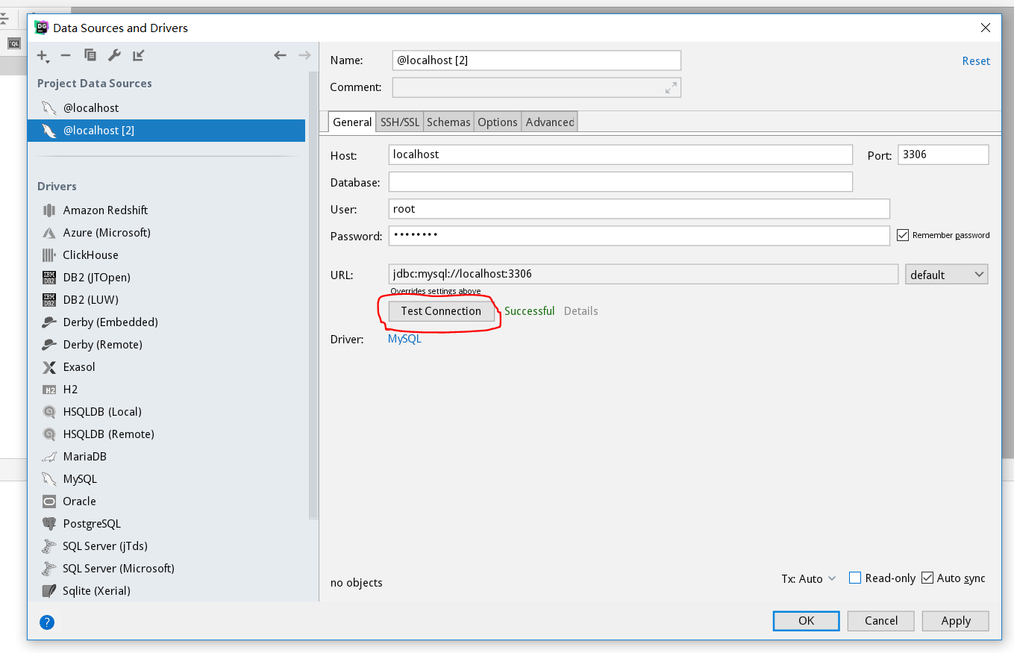
Task: Click the back arrow navigation icon
Action: tap(280, 55)
